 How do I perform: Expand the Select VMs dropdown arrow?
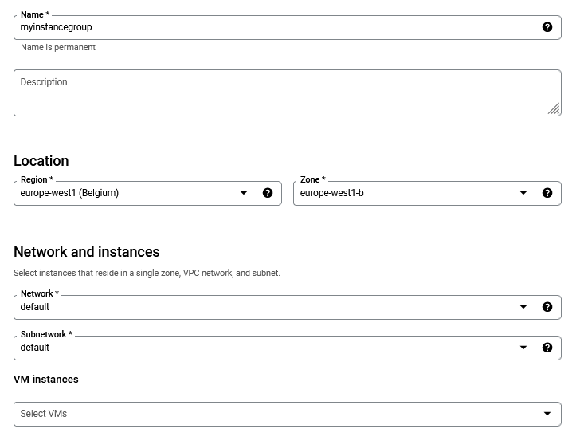coord(547,414)
